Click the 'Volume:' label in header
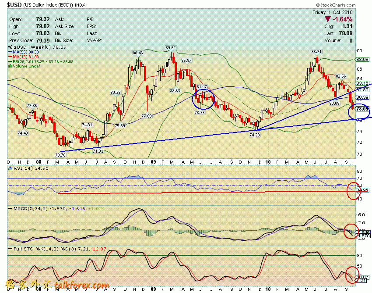 (x=333, y=40)
